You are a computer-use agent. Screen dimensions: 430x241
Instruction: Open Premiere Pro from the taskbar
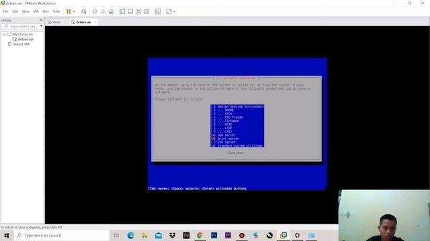[x=228, y=235]
